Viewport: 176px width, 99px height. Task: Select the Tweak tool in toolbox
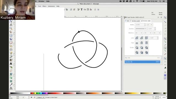(x=11, y=25)
